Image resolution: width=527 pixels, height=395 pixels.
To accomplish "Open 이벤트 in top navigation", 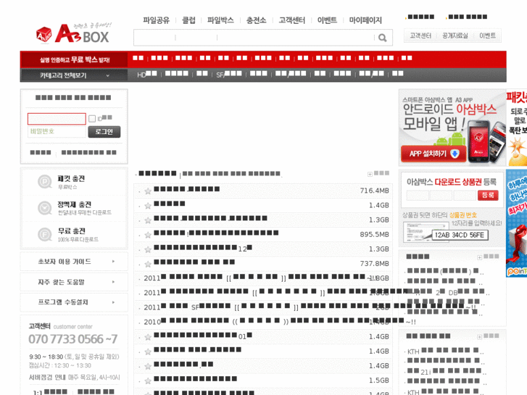I will click(327, 20).
